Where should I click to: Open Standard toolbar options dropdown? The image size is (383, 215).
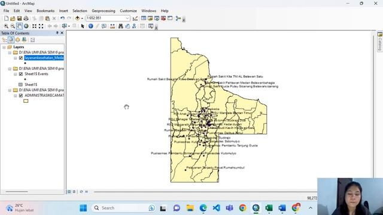click(184, 20)
